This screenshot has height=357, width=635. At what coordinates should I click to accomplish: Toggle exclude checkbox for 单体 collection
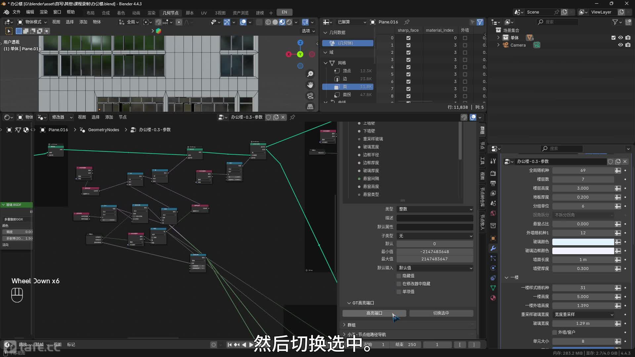[614, 38]
